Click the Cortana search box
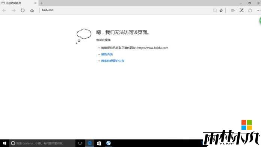The height and width of the screenshot is (147, 261). (42, 143)
